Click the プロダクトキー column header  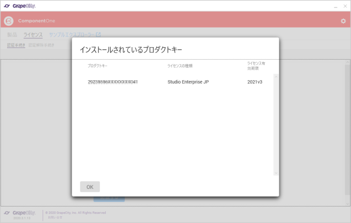[97, 66]
